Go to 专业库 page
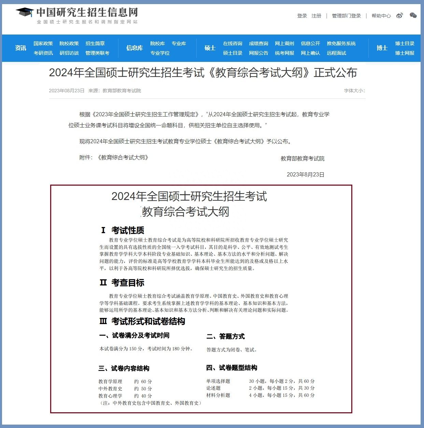424x428 pixels. pyautogui.click(x=179, y=43)
